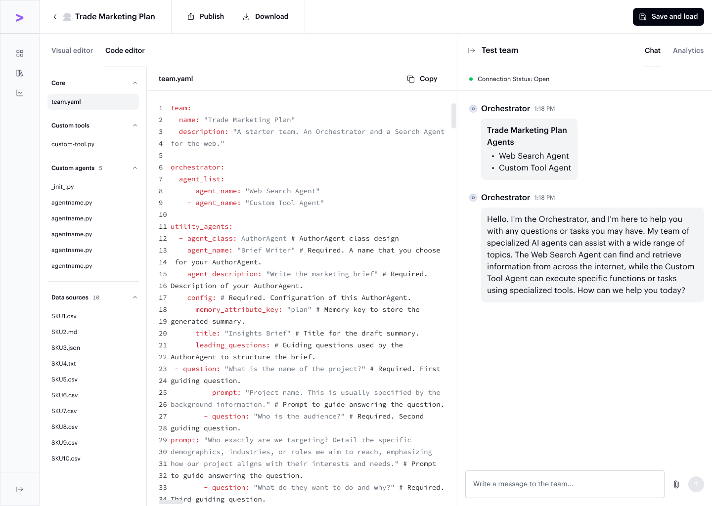This screenshot has width=712, height=506.
Task: Expand the left sidebar with arrow icon
Action: tap(20, 489)
